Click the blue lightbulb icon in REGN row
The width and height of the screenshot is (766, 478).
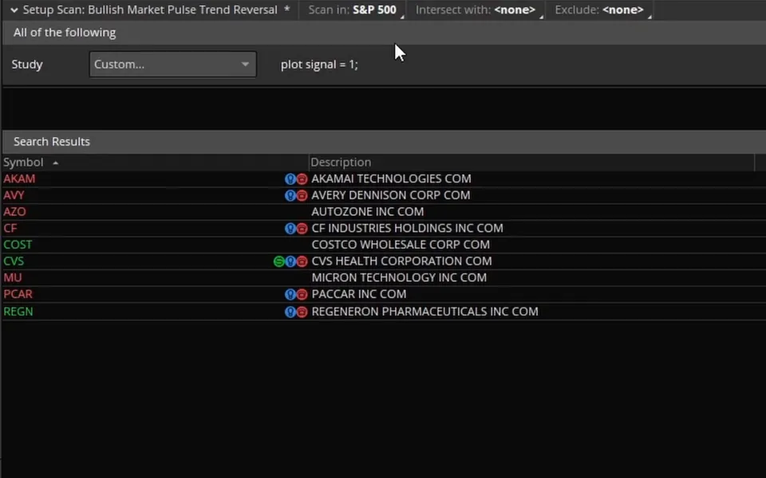click(x=290, y=311)
